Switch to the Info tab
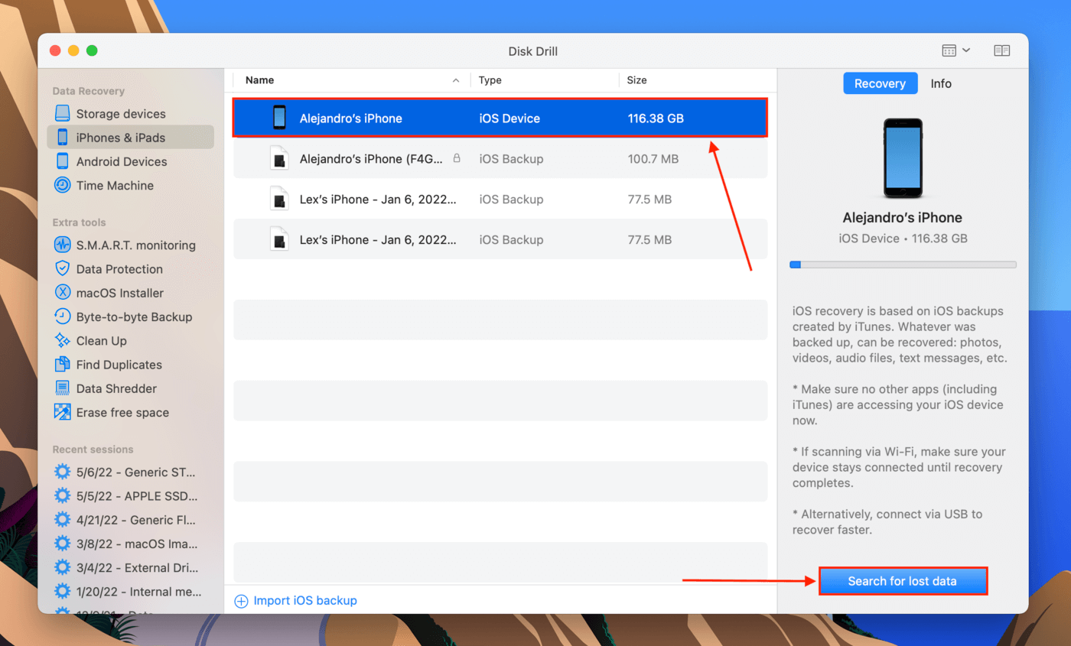1071x646 pixels. (941, 83)
